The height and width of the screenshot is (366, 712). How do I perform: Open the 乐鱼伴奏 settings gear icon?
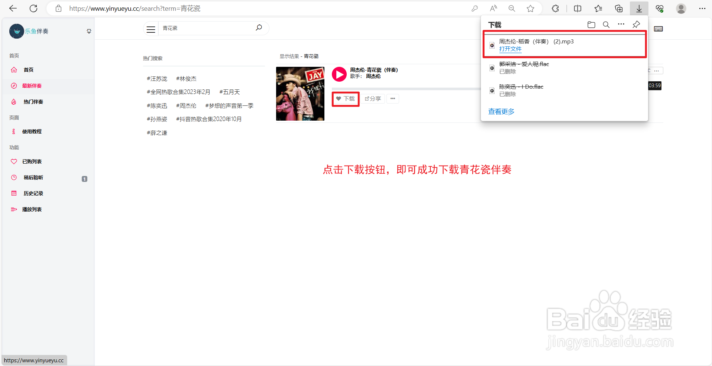tap(89, 31)
